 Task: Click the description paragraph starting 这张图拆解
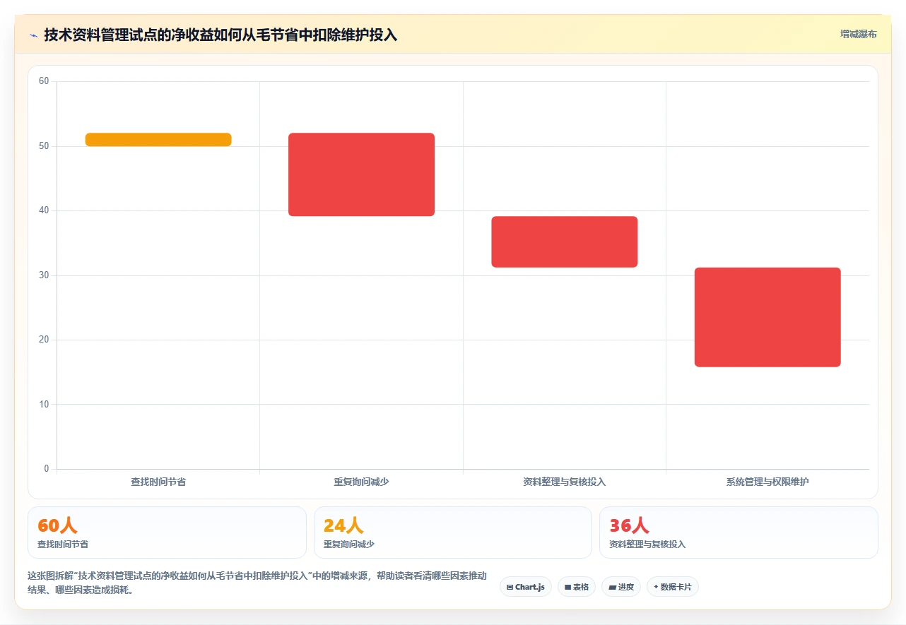pos(257,583)
